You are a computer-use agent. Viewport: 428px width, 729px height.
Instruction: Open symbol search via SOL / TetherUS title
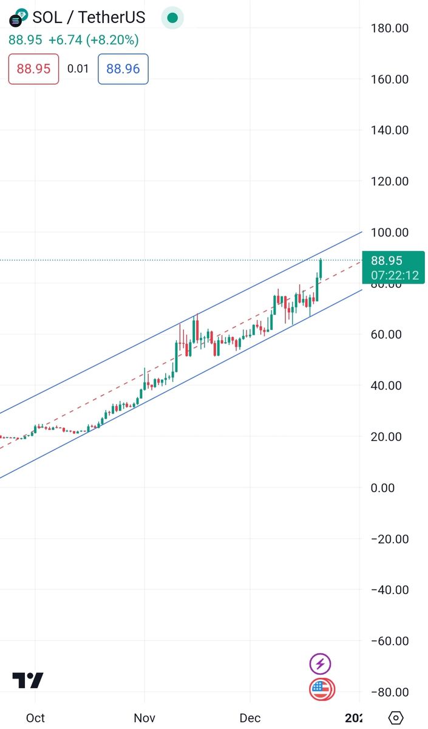tap(89, 18)
